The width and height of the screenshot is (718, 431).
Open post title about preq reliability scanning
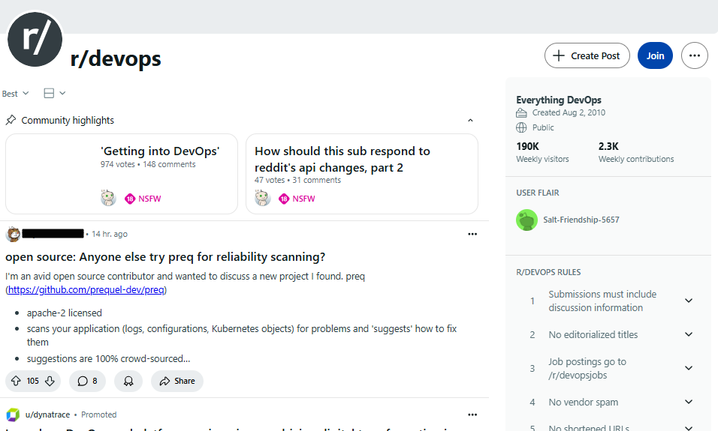click(165, 257)
